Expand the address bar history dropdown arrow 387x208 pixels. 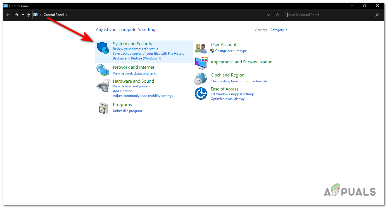pyautogui.click(x=268, y=15)
